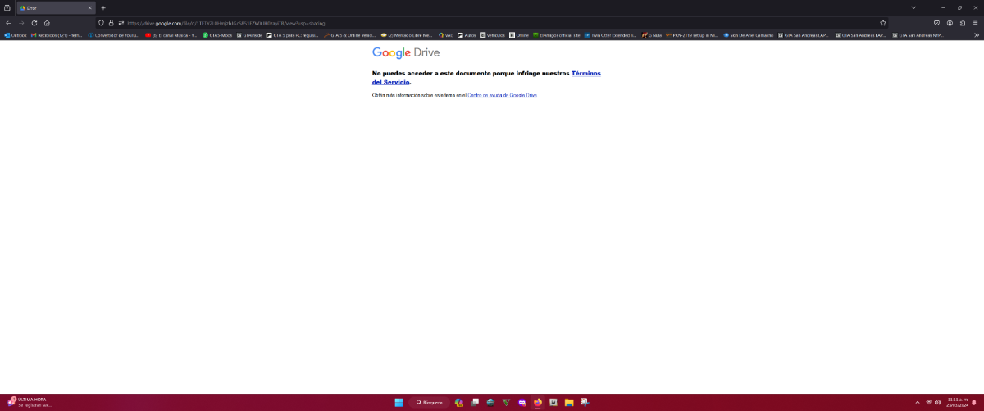Click the site lock security icon
The width and height of the screenshot is (984, 411).
pyautogui.click(x=112, y=23)
